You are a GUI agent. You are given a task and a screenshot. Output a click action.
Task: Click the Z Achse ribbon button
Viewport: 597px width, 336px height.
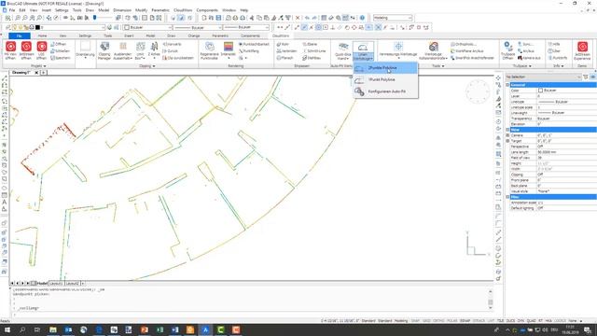click(x=154, y=50)
